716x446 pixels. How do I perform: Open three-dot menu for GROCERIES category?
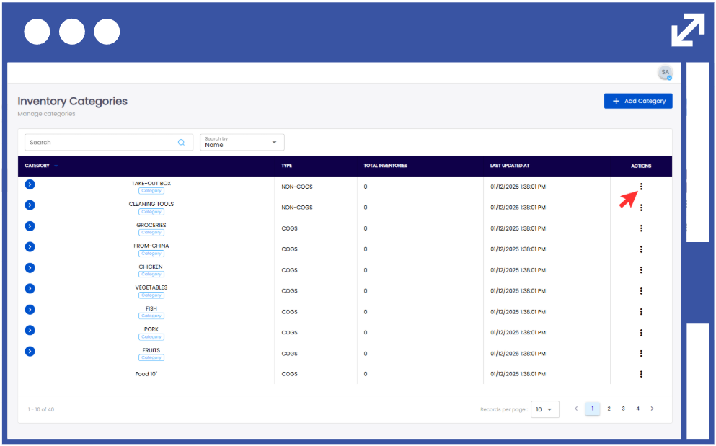[641, 228]
